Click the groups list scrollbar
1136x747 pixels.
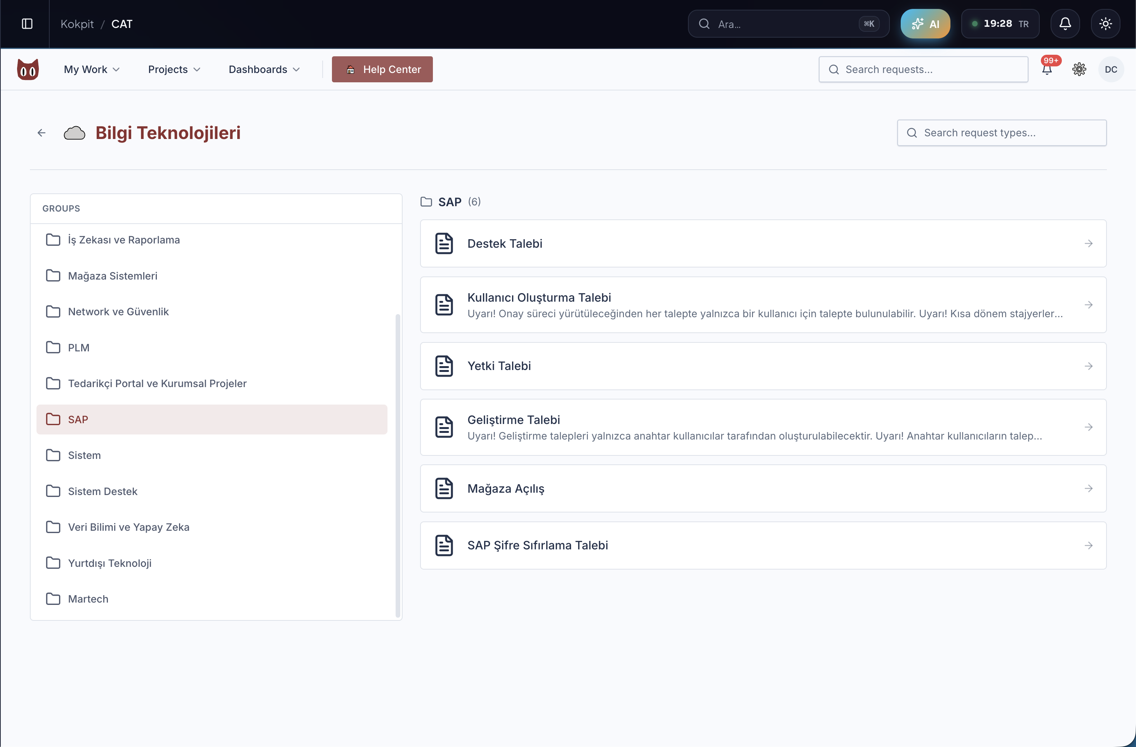[x=398, y=466]
